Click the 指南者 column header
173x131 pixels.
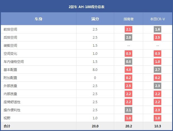coord(128,19)
